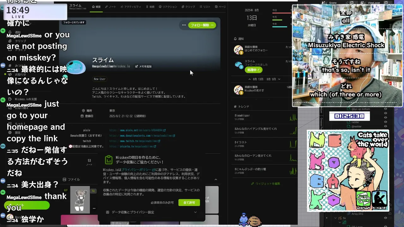Click the 18:49 LIVE clock overlay
The width and height of the screenshot is (404, 227).
click(36, 12)
